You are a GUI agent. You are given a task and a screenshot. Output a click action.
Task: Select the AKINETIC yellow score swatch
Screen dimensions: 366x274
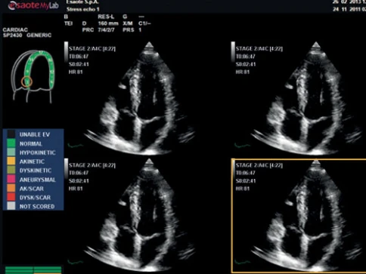coord(11,162)
